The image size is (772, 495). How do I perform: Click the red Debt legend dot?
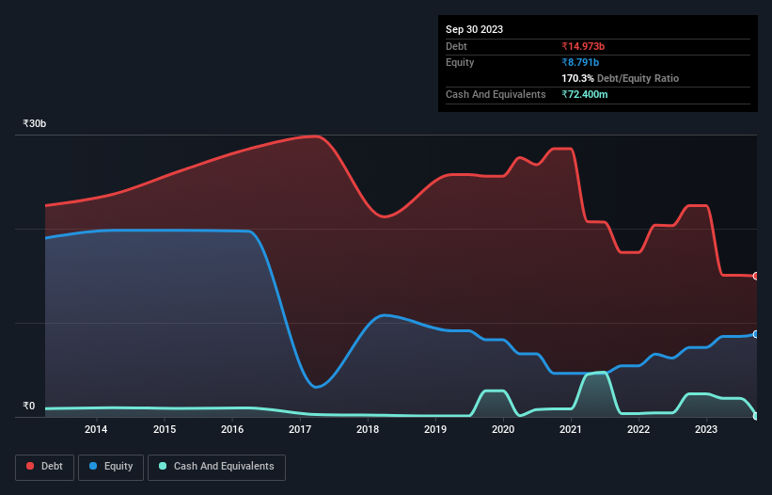pos(30,466)
